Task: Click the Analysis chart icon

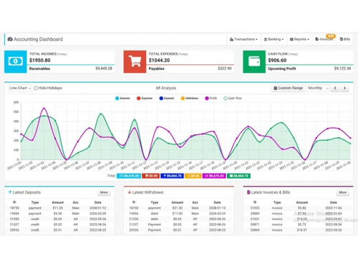Action: click(x=158, y=88)
